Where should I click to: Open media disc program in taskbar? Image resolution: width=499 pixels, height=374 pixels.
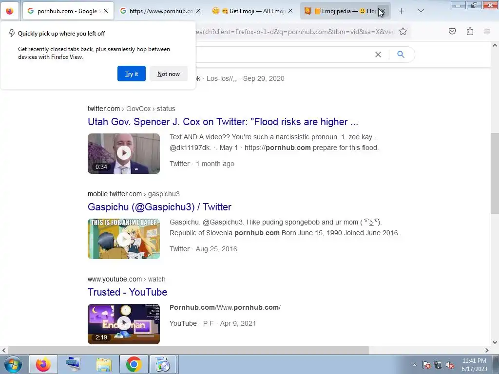163,364
